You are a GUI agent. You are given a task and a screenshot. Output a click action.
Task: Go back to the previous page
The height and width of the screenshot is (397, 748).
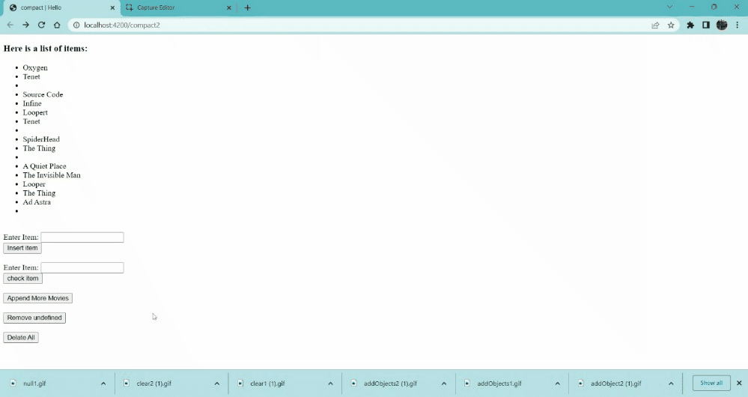tap(10, 25)
